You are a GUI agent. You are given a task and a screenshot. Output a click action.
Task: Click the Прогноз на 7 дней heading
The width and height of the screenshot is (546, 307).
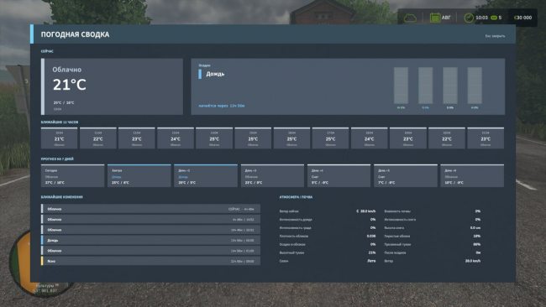57,159
